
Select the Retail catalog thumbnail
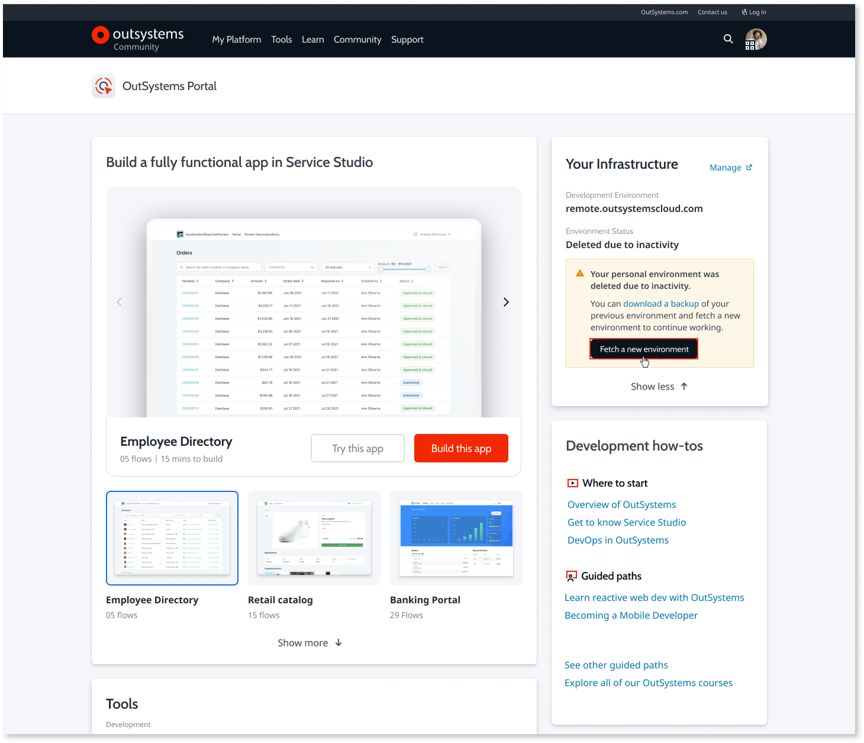[314, 538]
